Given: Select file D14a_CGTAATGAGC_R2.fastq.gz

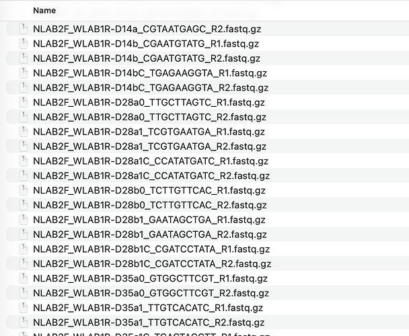Looking at the screenshot, I should click(x=147, y=29).
